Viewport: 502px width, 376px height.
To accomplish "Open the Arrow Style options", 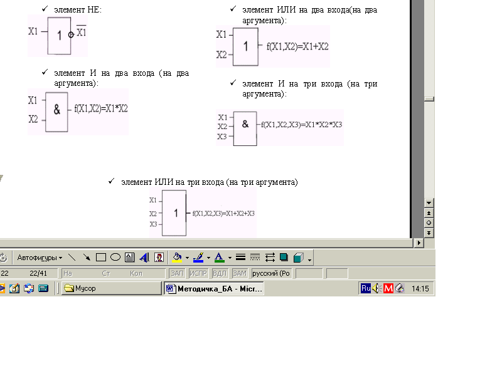I will (x=270, y=258).
